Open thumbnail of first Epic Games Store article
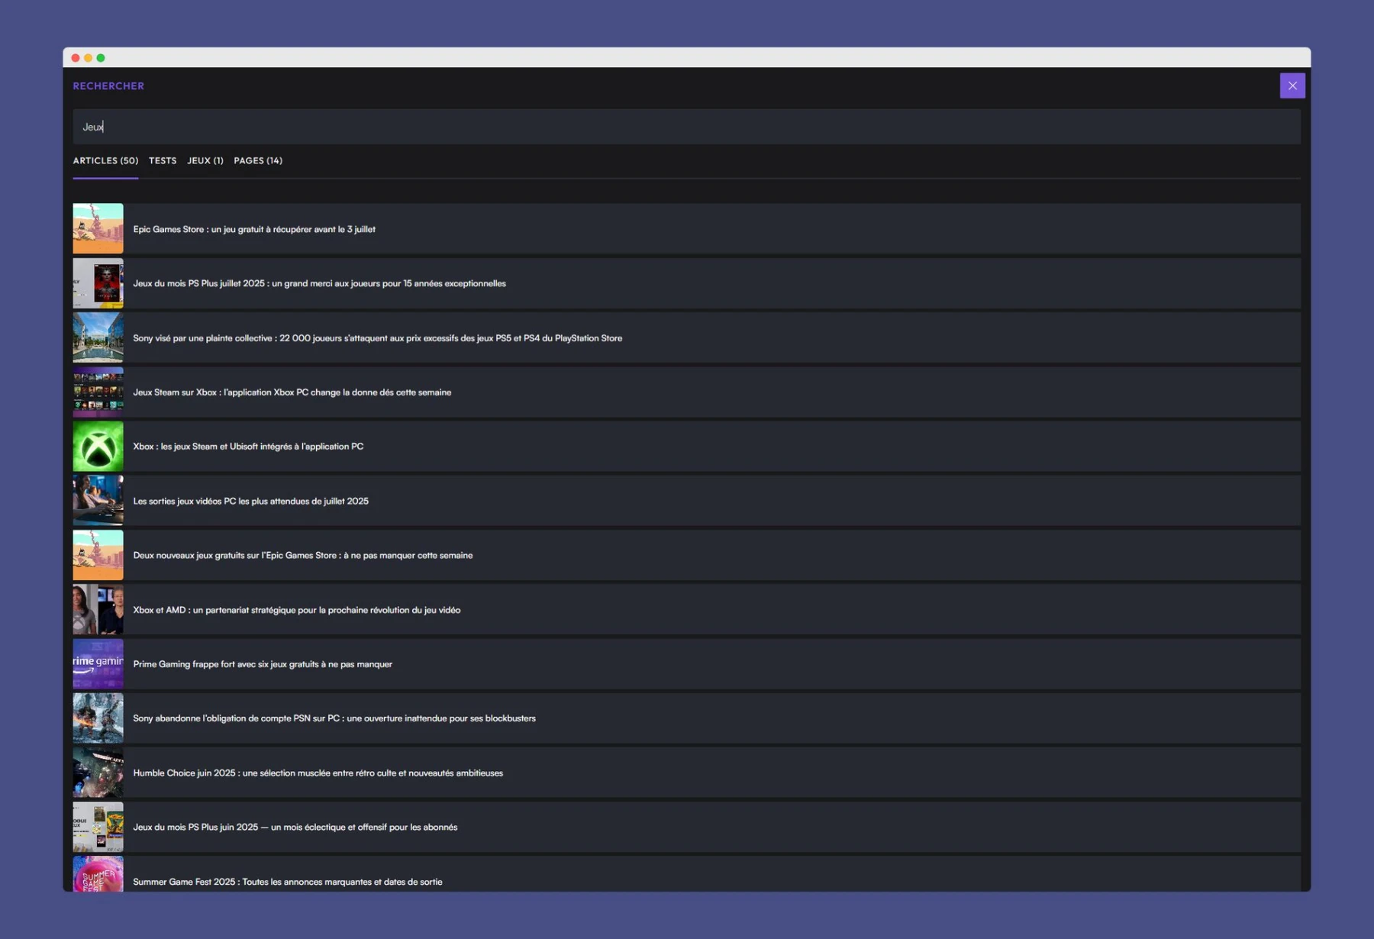 coord(98,229)
